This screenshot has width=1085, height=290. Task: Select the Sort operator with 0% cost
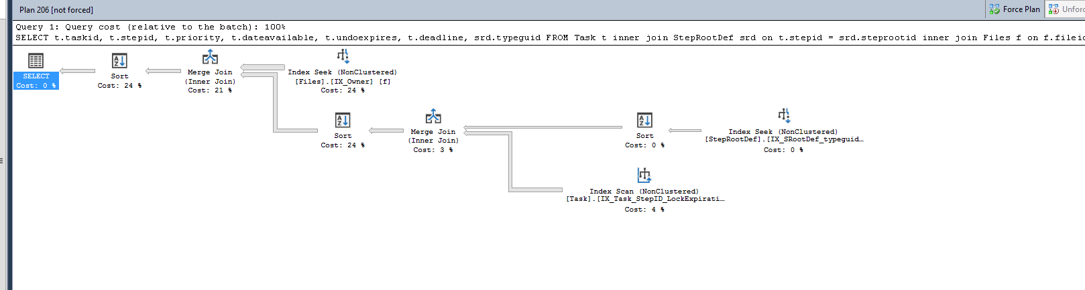click(x=644, y=121)
